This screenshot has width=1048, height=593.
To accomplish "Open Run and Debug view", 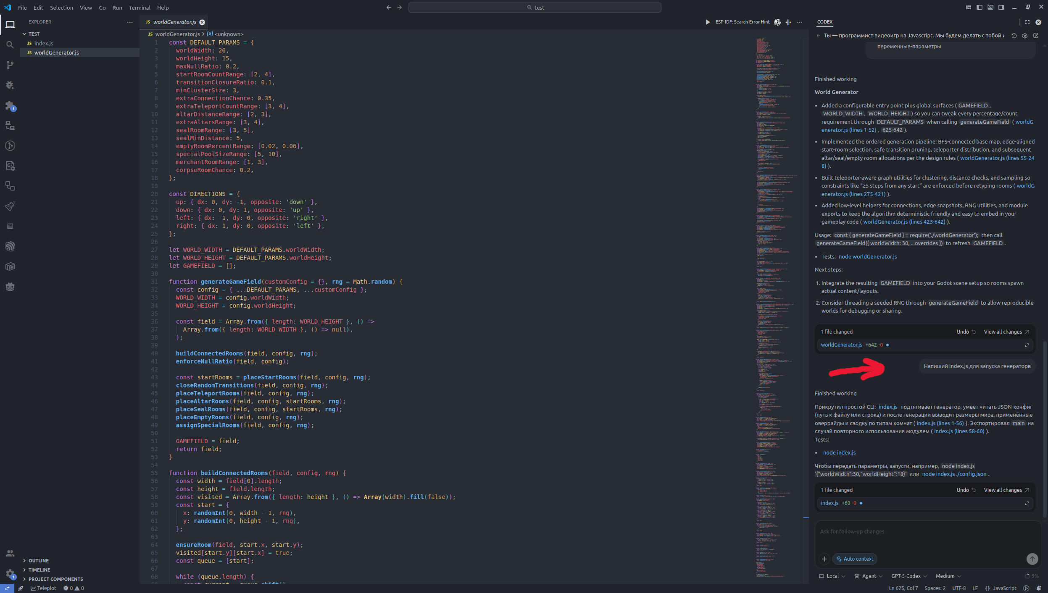I will point(10,85).
